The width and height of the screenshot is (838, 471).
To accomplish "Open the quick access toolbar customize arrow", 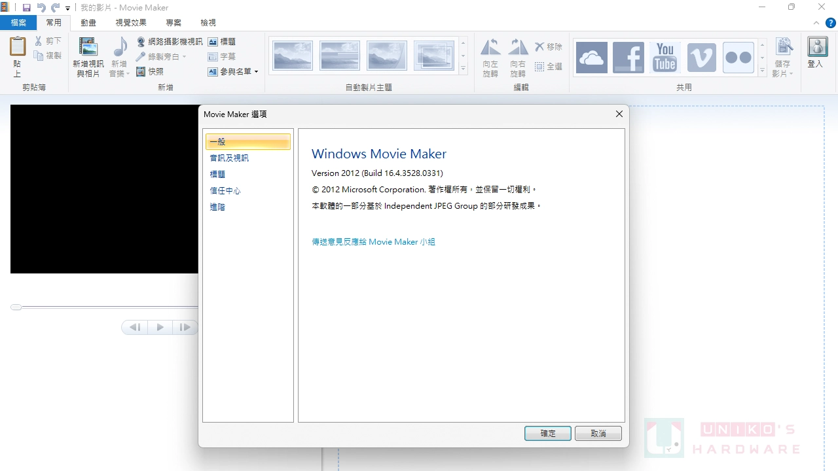I will click(x=67, y=9).
